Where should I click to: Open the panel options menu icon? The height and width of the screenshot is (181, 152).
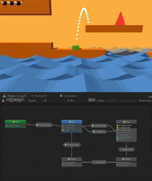click(150, 97)
